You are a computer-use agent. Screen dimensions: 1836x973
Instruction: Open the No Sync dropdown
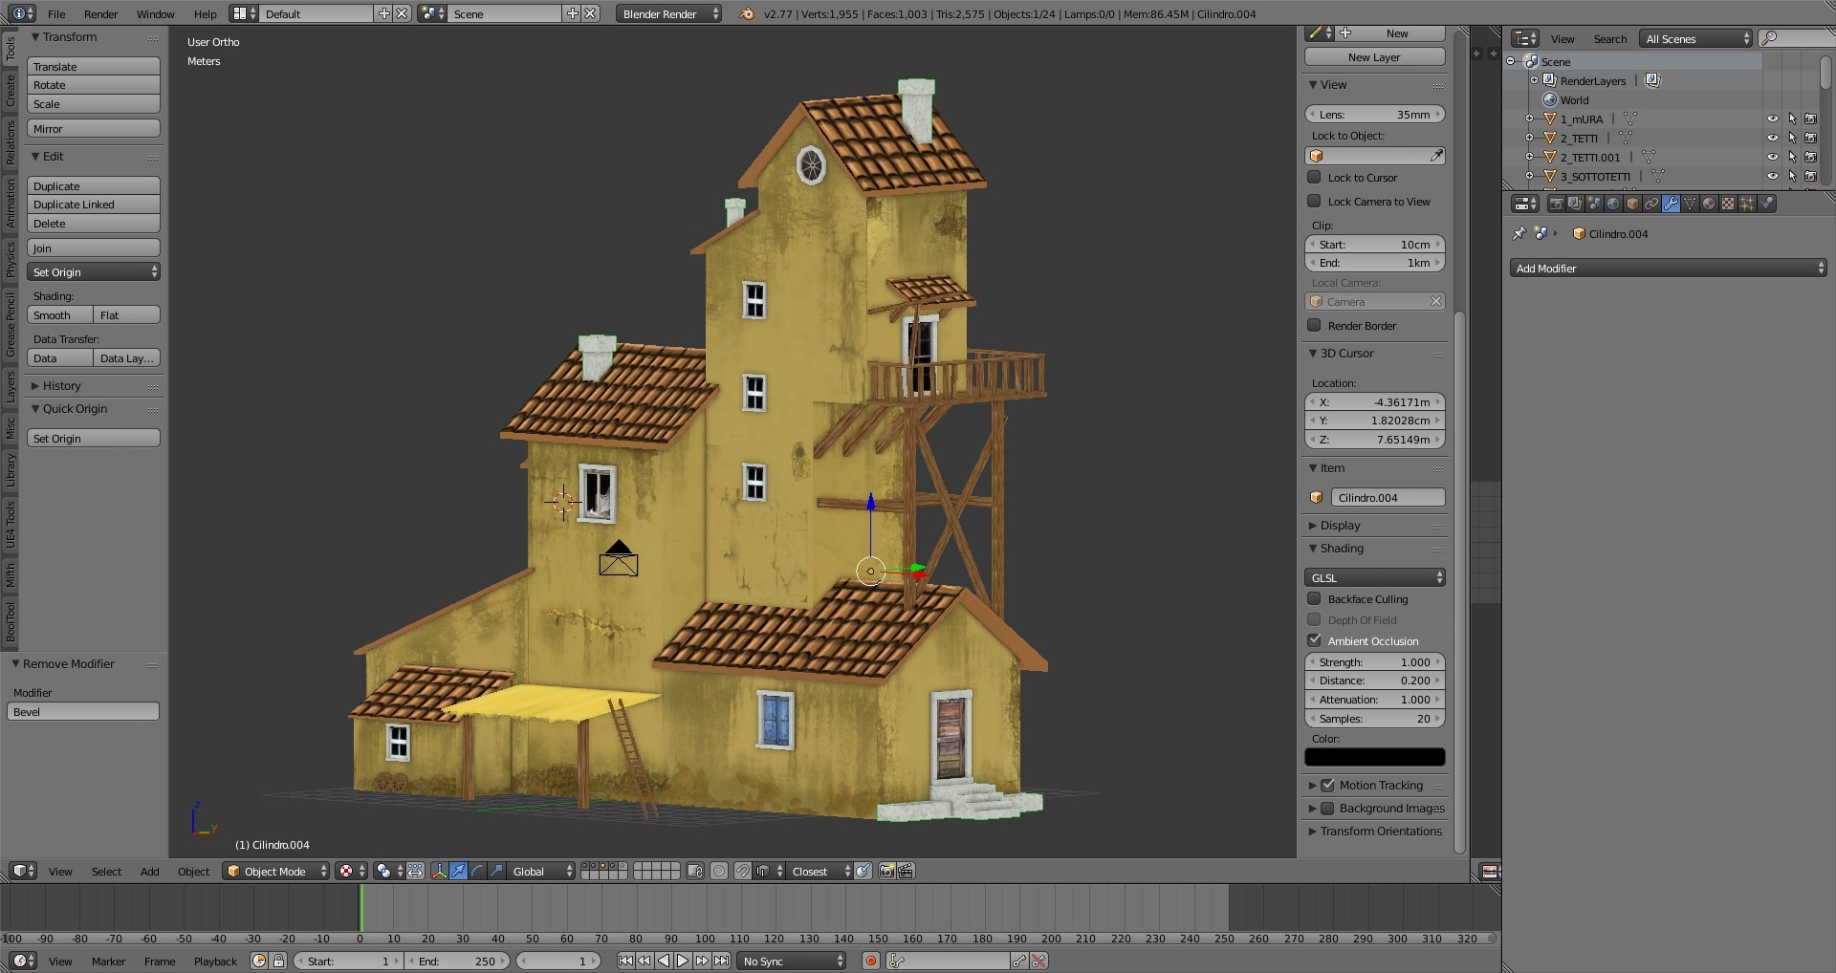[793, 961]
